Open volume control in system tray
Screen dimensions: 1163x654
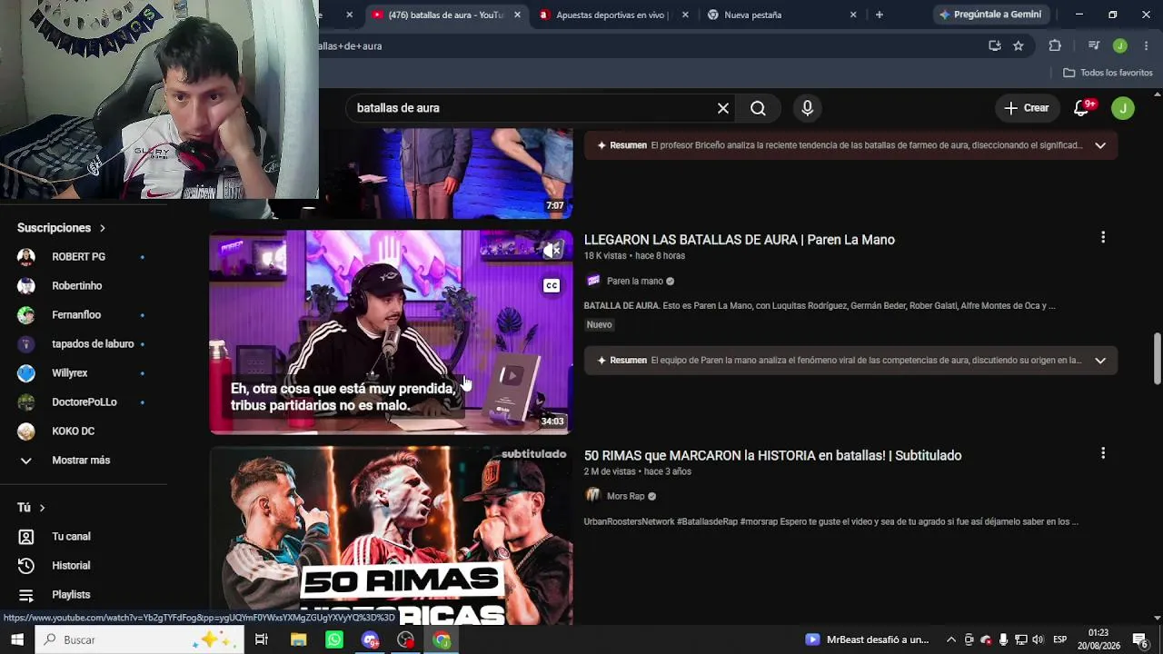[x=1038, y=639]
